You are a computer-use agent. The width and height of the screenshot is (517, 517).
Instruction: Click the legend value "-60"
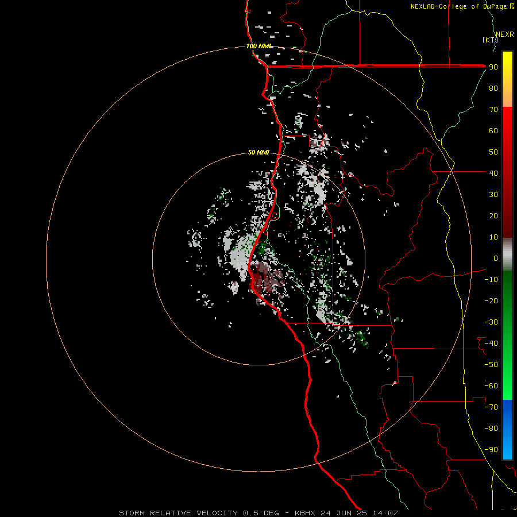pos(491,386)
